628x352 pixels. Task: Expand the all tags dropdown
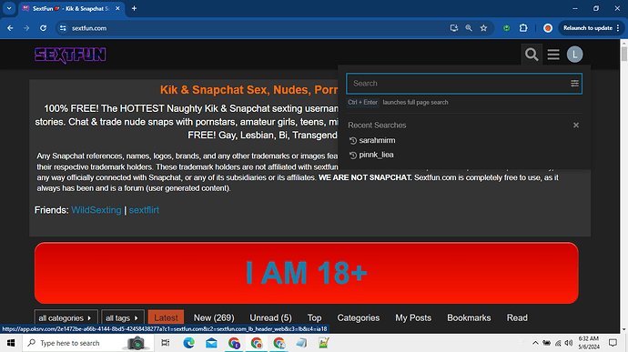pyautogui.click(x=123, y=318)
